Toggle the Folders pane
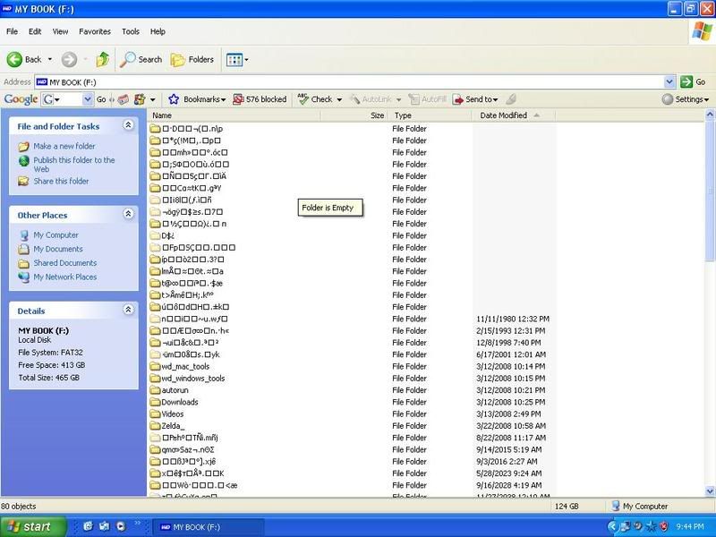Viewport: 716px width, 537px height. point(192,59)
